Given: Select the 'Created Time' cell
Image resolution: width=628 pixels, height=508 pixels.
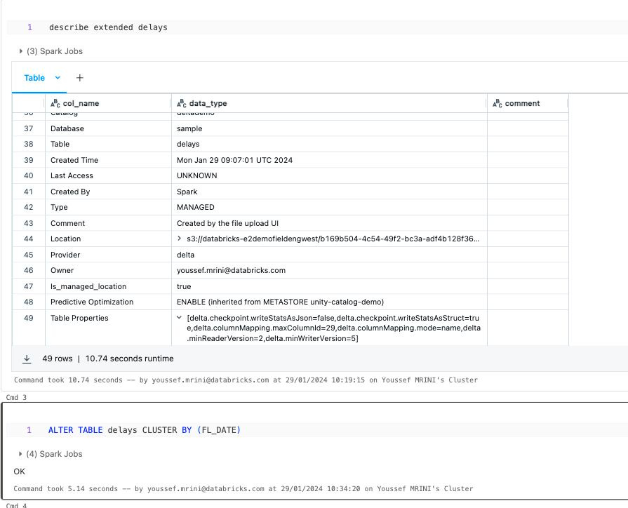Looking at the screenshot, I should tap(108, 160).
